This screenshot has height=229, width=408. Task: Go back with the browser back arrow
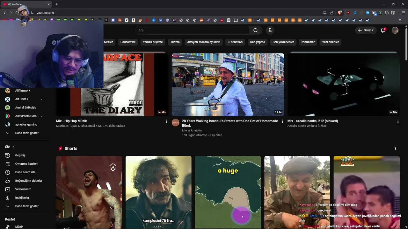4,13
